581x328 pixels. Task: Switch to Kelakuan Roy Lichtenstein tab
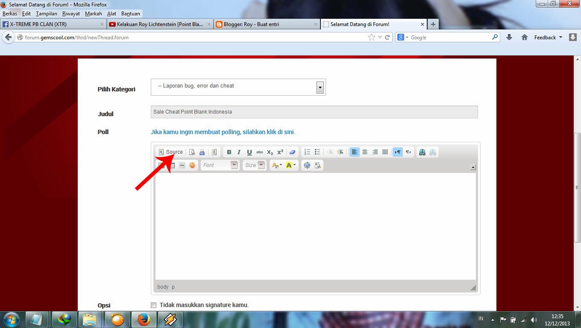click(x=160, y=24)
